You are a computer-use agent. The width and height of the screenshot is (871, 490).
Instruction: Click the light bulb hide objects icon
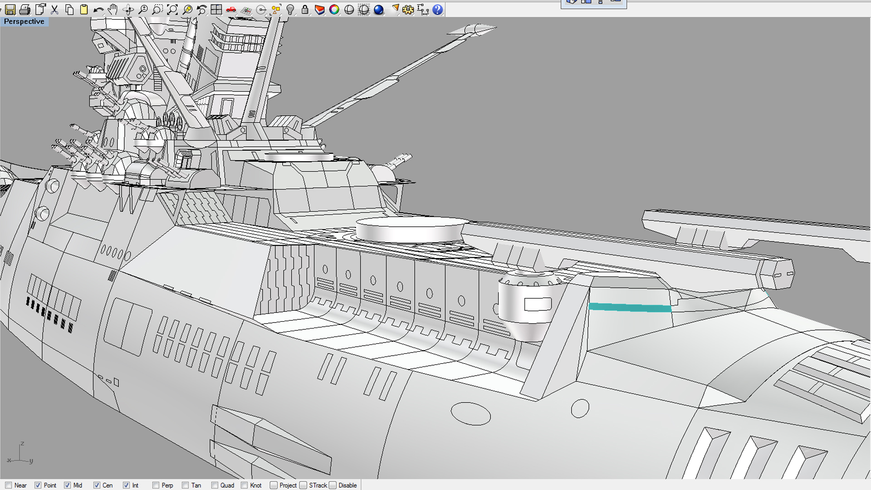coord(290,10)
